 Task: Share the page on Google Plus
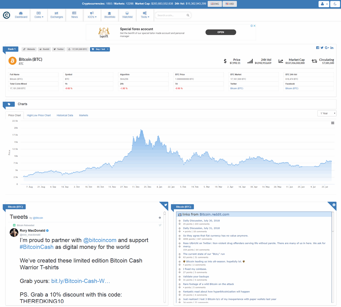[x=327, y=48]
